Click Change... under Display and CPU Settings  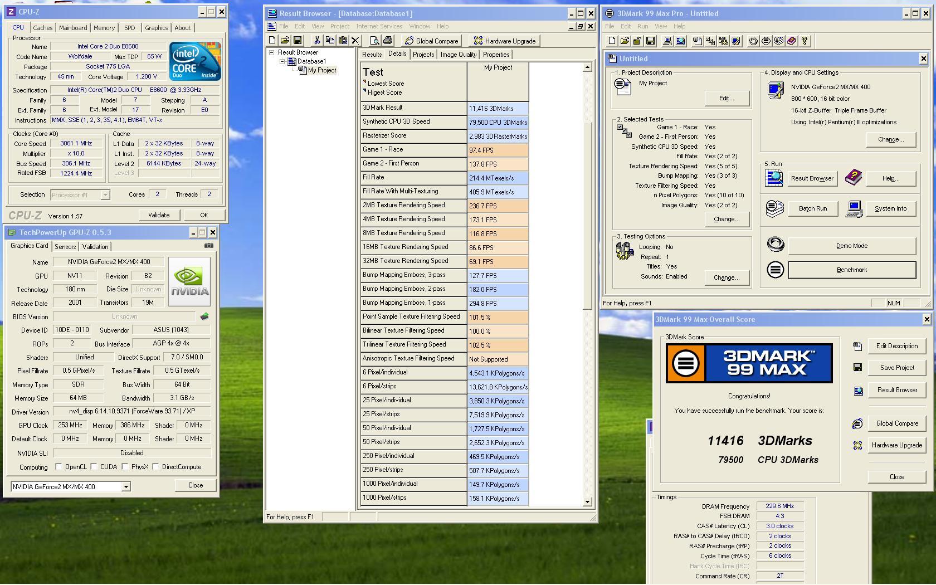pos(891,139)
